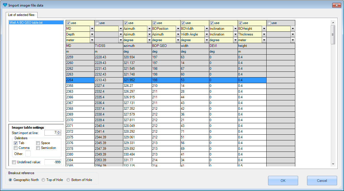The height and width of the screenshot is (191, 344).
Task: Close the Import imager file data dialog
Action: click(336, 5)
